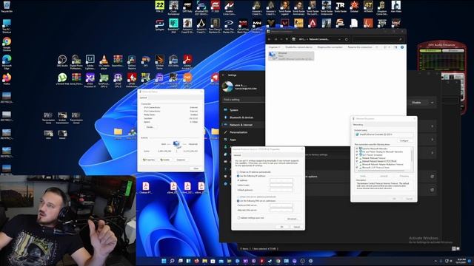Viewport: 474px width, 266px height.
Task: Open the Battlefield BF desktop icon
Action: pos(173,24)
